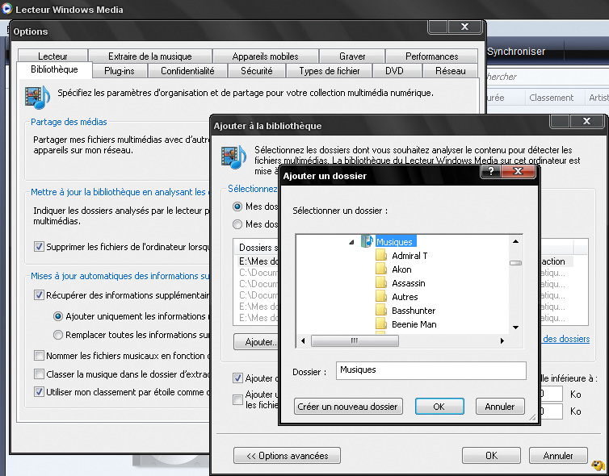
Task: Click 'Créer un nouveau dossier' button
Action: coord(348,406)
